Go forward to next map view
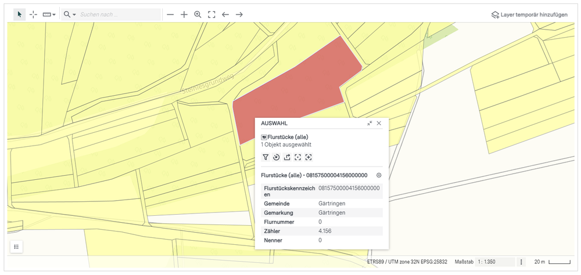581x275 pixels. tap(239, 15)
